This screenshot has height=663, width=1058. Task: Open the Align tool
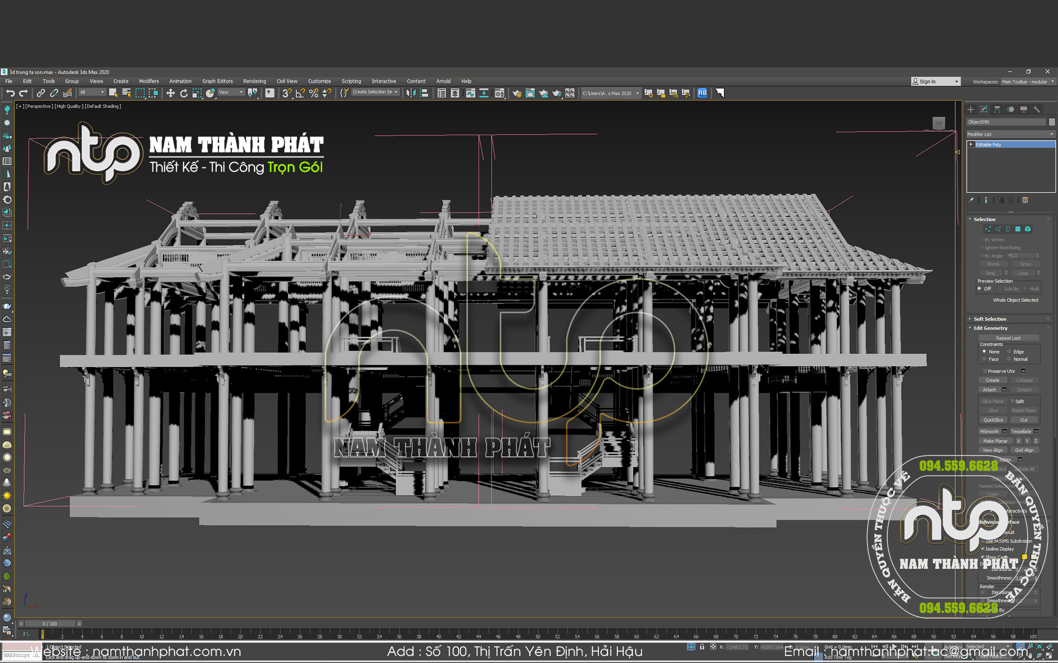coord(424,93)
